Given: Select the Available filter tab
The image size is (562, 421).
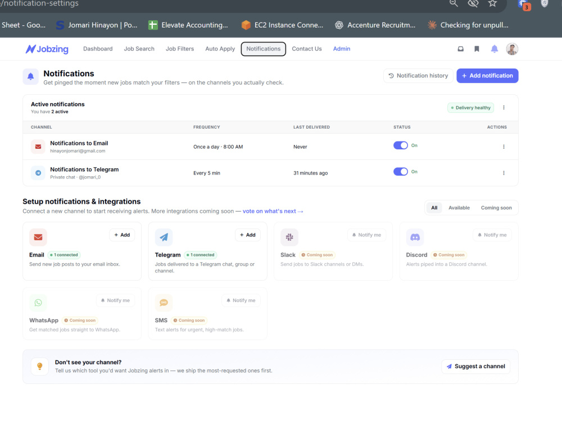Looking at the screenshot, I should point(459,208).
